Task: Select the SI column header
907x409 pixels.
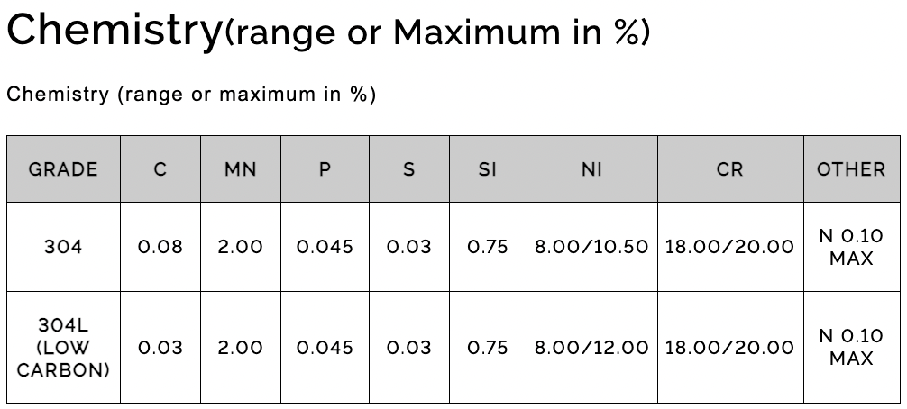Action: 488,169
